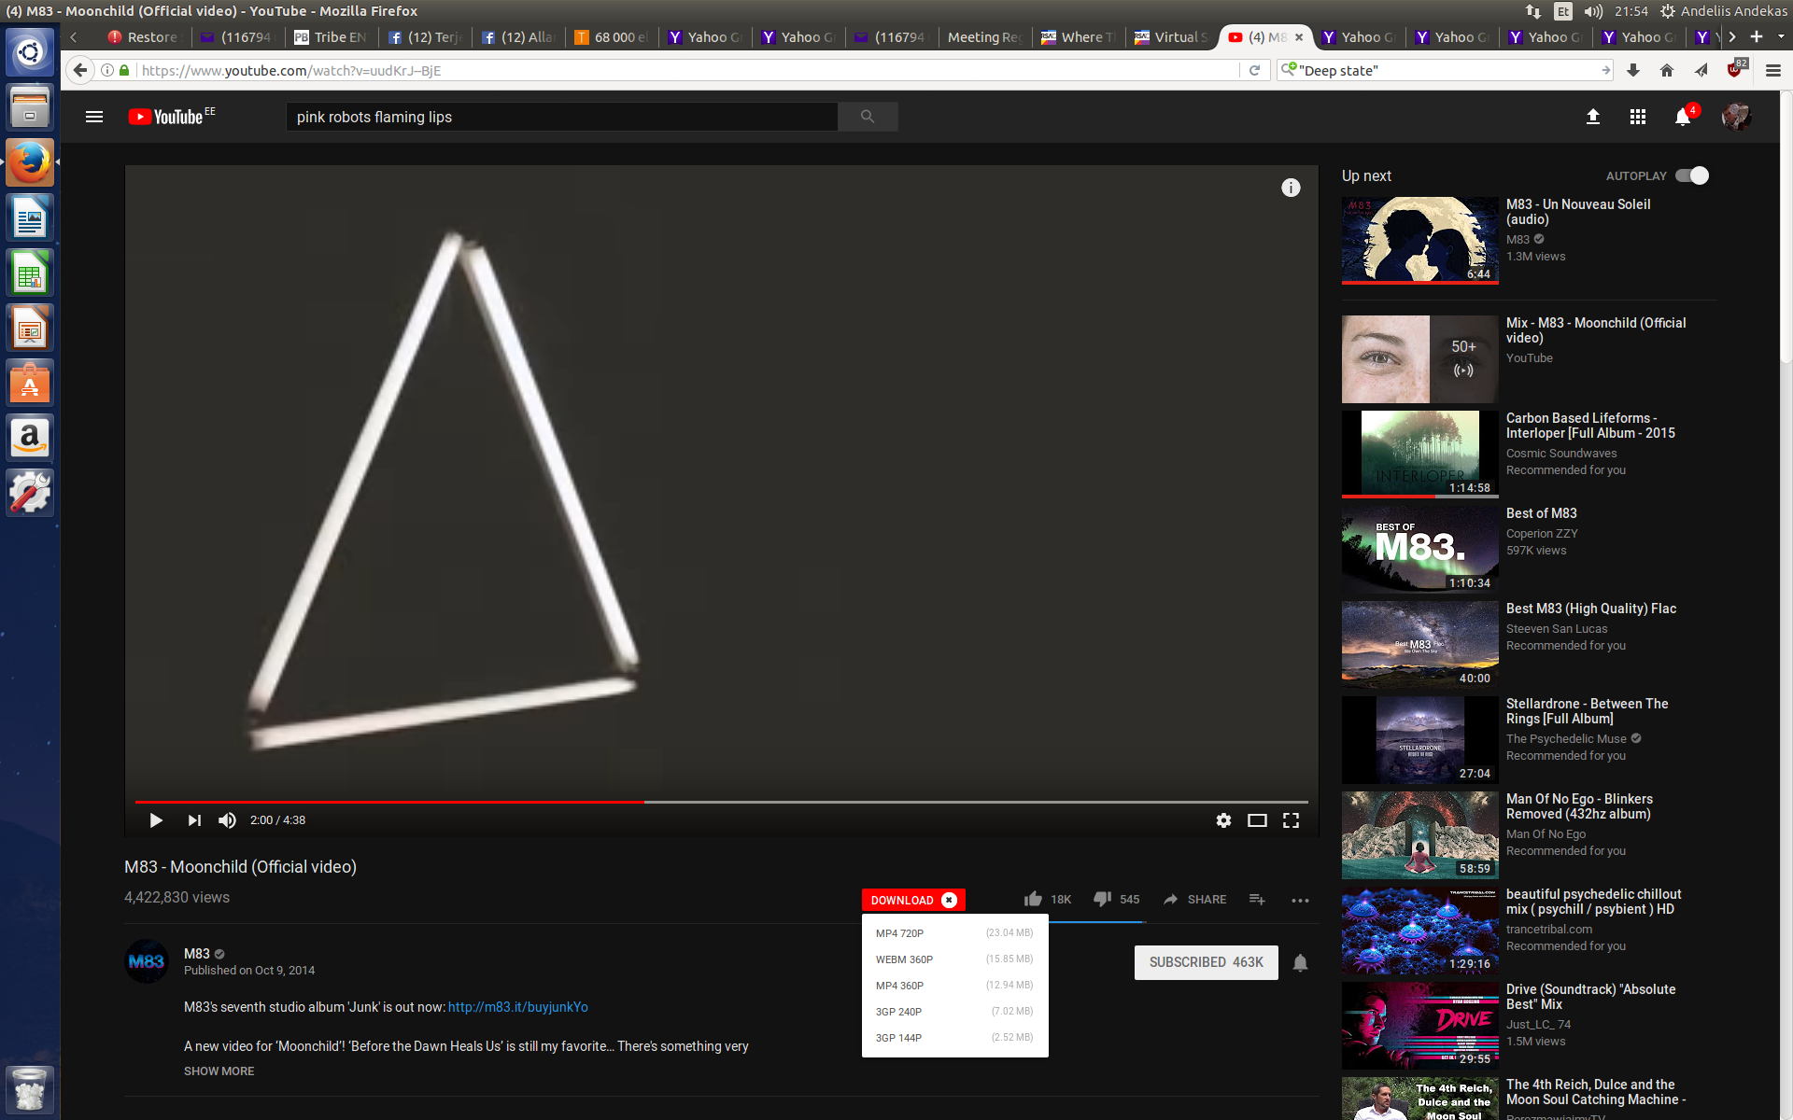Open the M83 channel avatar
1793x1120 pixels.
point(147,961)
